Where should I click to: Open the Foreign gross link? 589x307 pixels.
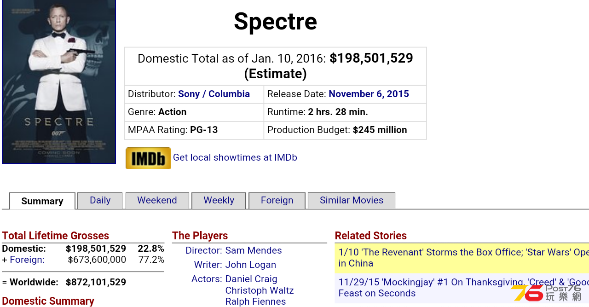[x=27, y=260]
